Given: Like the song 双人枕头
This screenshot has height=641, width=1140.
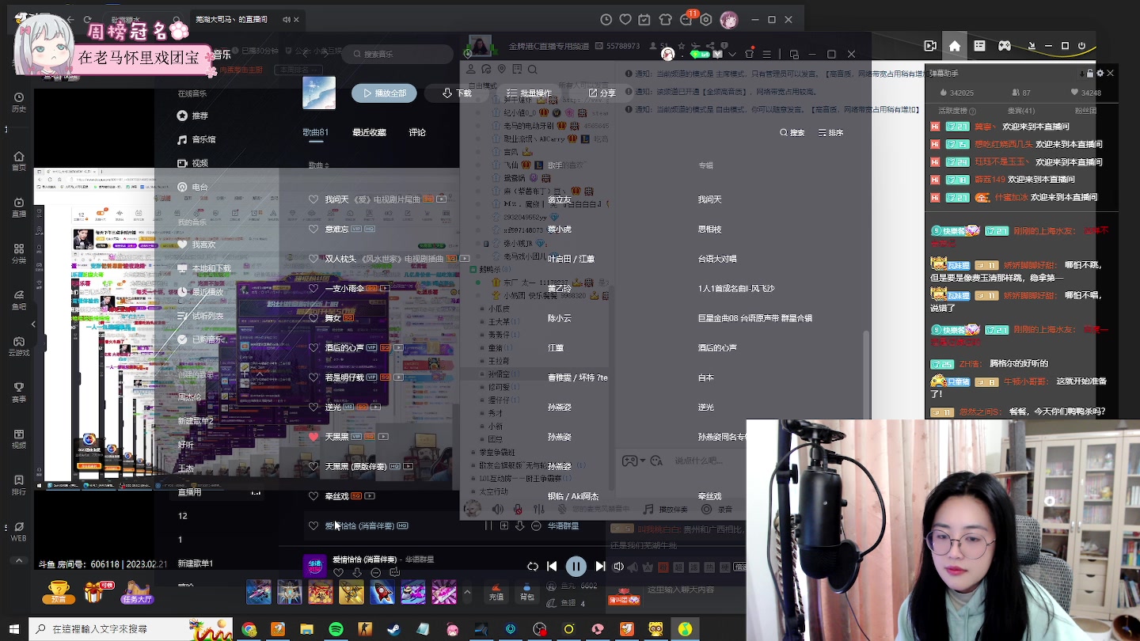Looking at the screenshot, I should 313,259.
